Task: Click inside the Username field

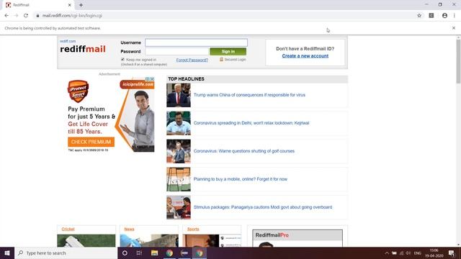Action: coord(196,42)
